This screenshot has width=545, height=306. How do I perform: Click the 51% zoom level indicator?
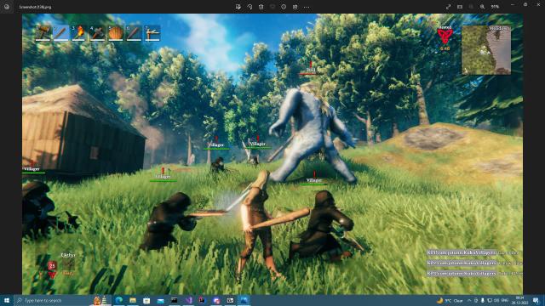point(495,7)
